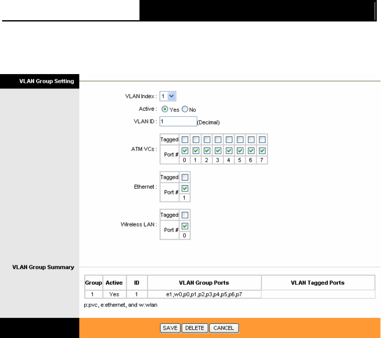Image resolution: width=381 pixels, height=338 pixels.
Task: Click the '(Decimal)' hint text
Action: click(208, 122)
